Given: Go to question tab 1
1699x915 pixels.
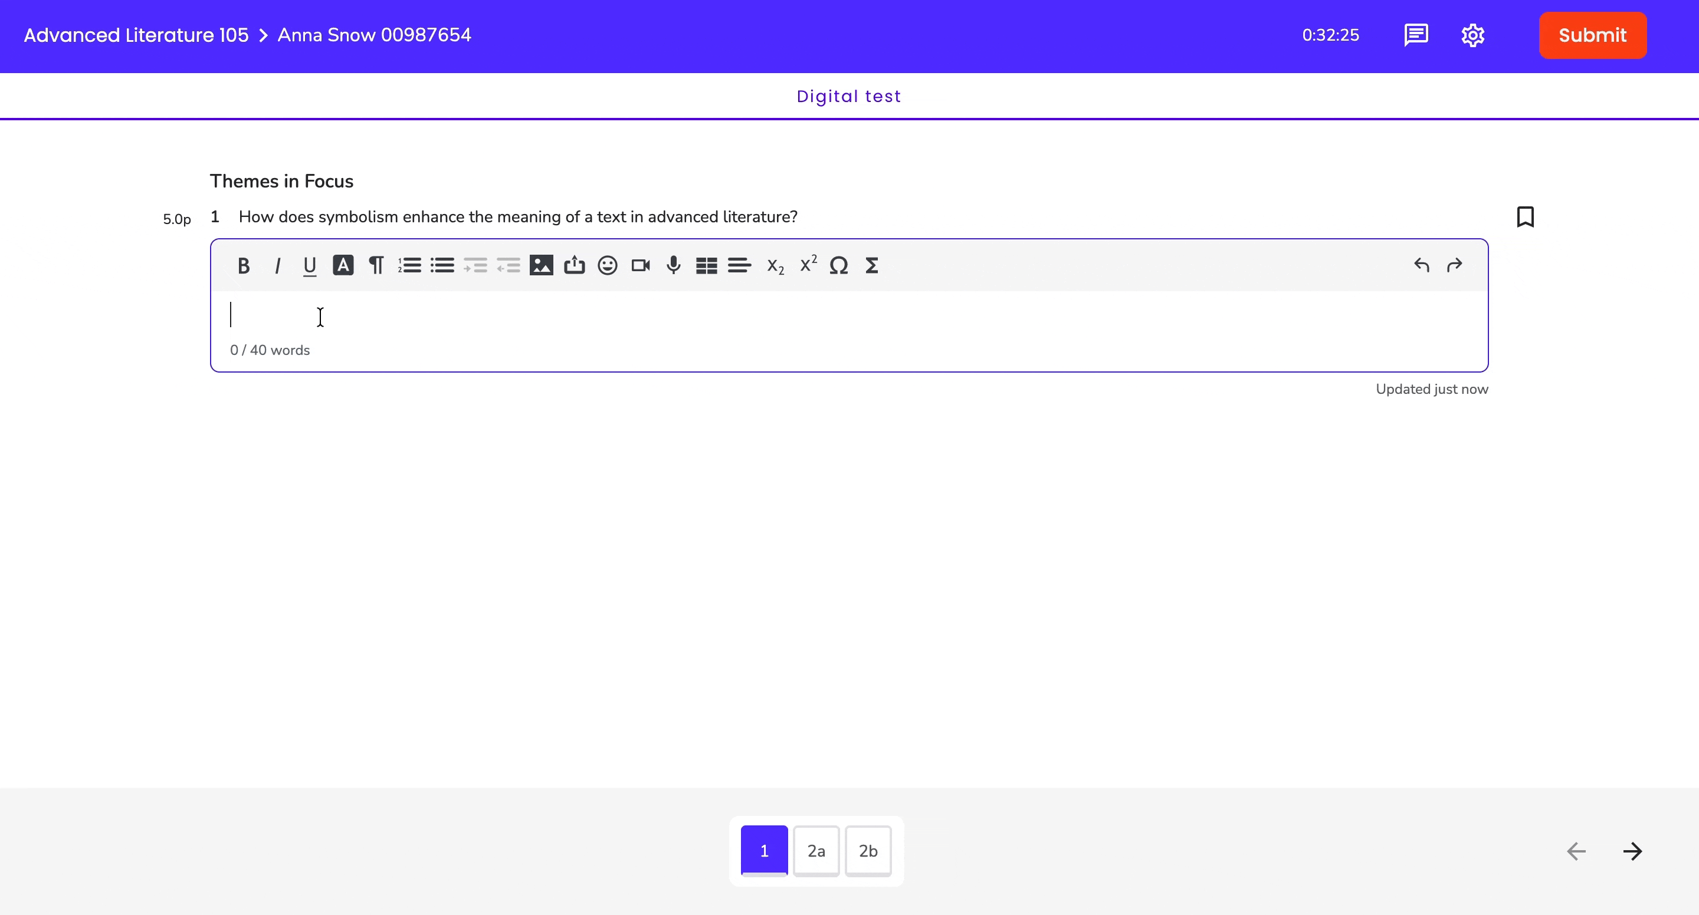Looking at the screenshot, I should tap(765, 850).
